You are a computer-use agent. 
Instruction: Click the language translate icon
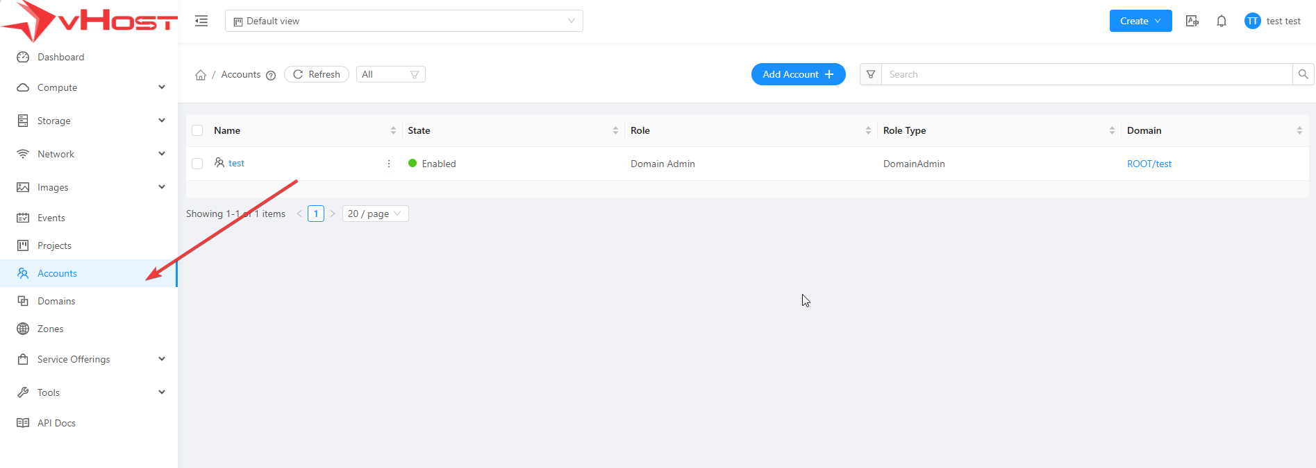(x=1192, y=21)
